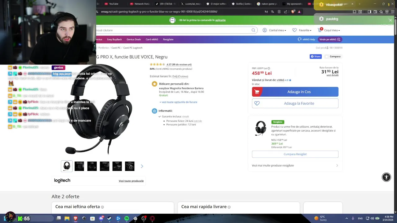Open the aplicatie link in promo banner
The width and height of the screenshot is (397, 223).
[220, 20]
